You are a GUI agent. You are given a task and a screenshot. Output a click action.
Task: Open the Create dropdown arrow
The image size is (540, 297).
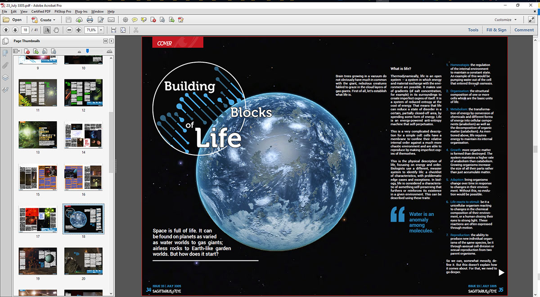(54, 20)
